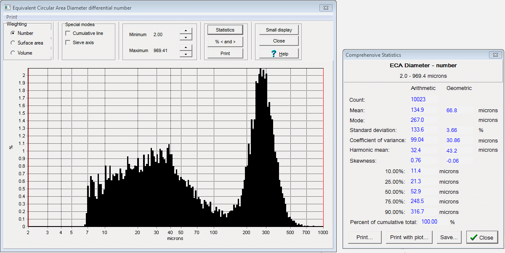Select the Number weighting radio button

pyautogui.click(x=13, y=33)
